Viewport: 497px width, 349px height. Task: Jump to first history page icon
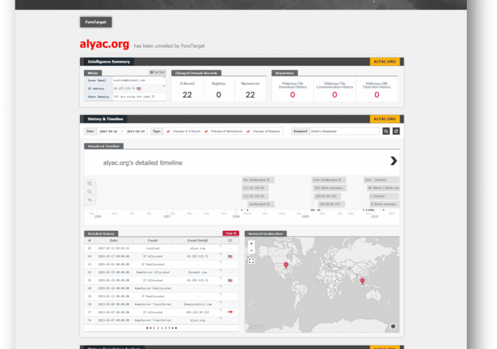pos(147,328)
